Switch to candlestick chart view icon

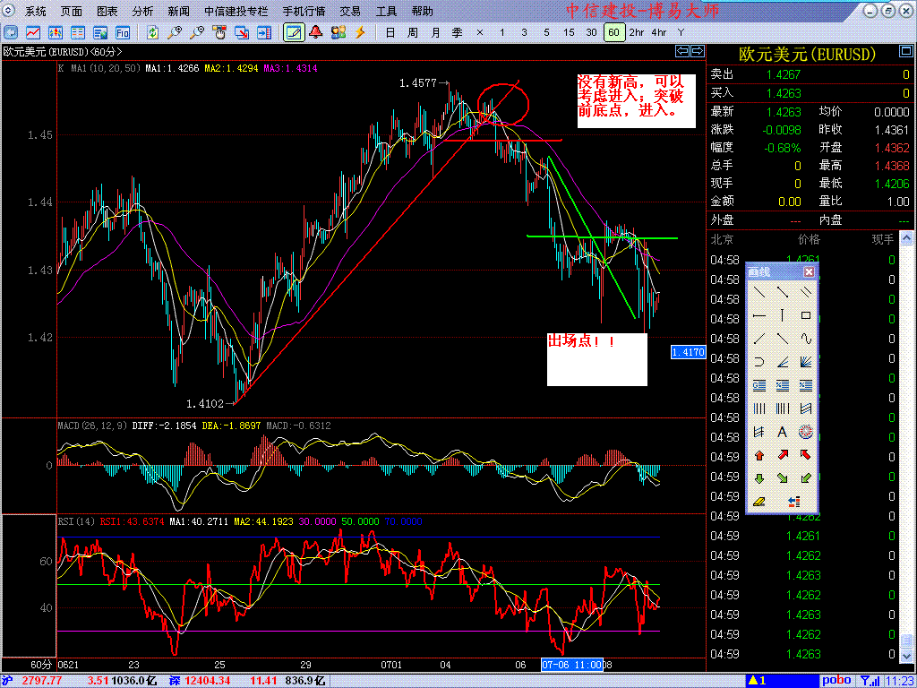point(56,33)
